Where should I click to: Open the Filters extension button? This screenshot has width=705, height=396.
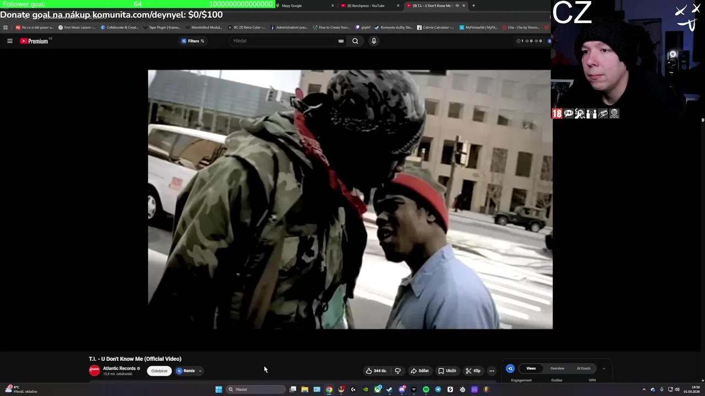pos(193,41)
